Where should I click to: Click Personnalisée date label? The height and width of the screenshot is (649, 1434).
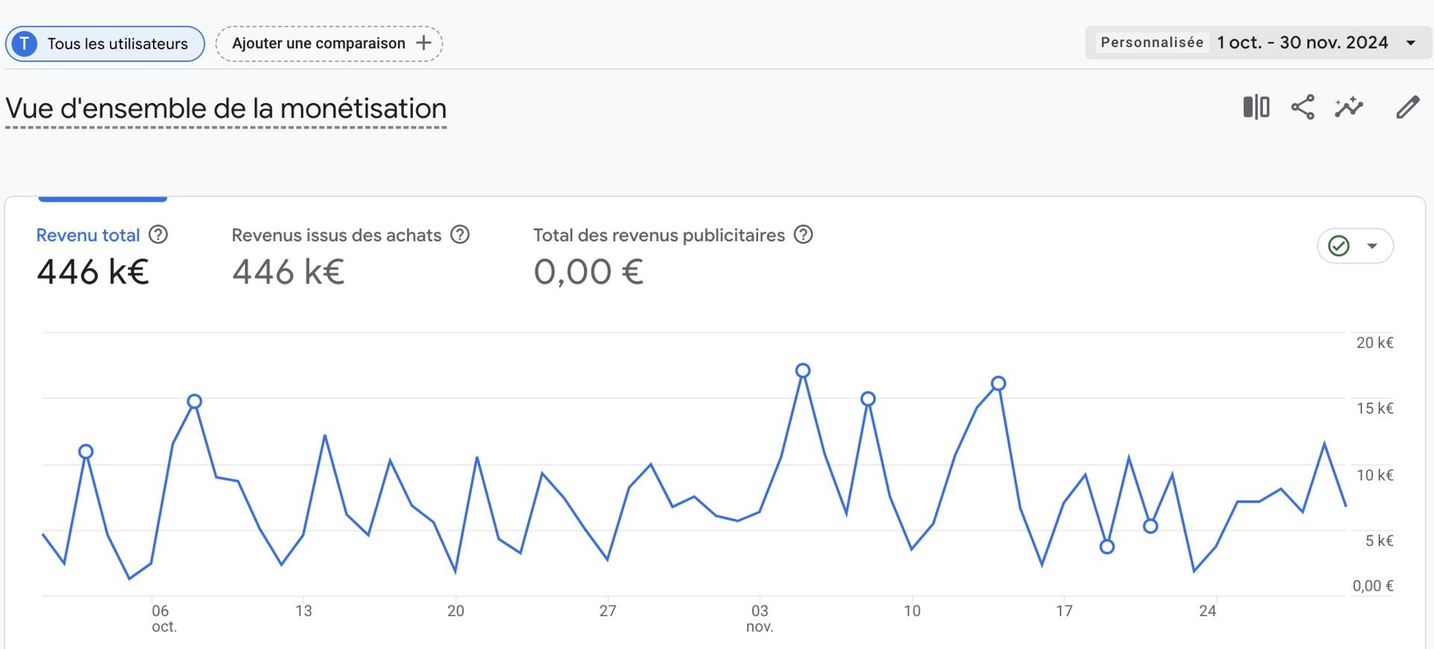pos(1152,43)
